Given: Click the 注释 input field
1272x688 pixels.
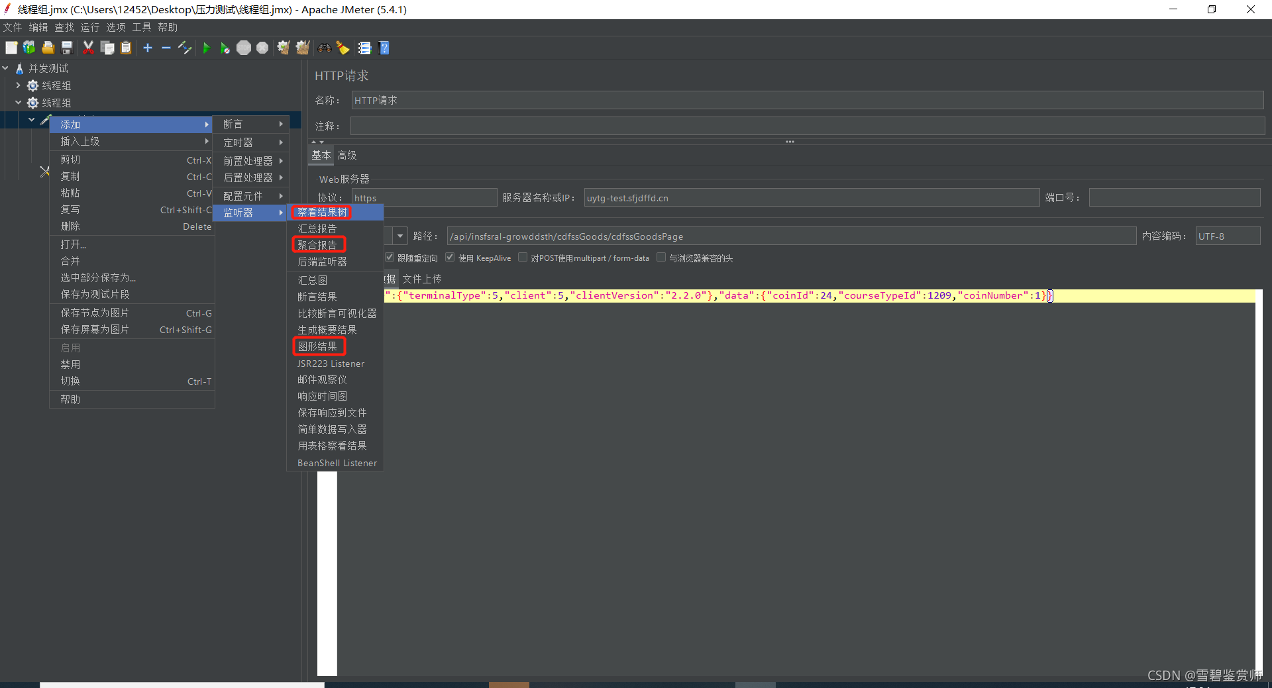Looking at the screenshot, I should pyautogui.click(x=807, y=126).
